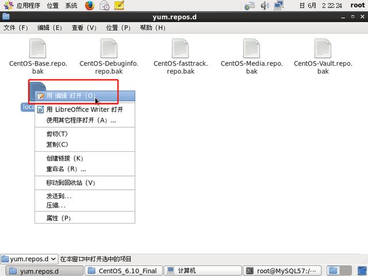Open the volume speaker tray icon
This screenshot has height=276, width=368.
pyautogui.click(x=264, y=5)
